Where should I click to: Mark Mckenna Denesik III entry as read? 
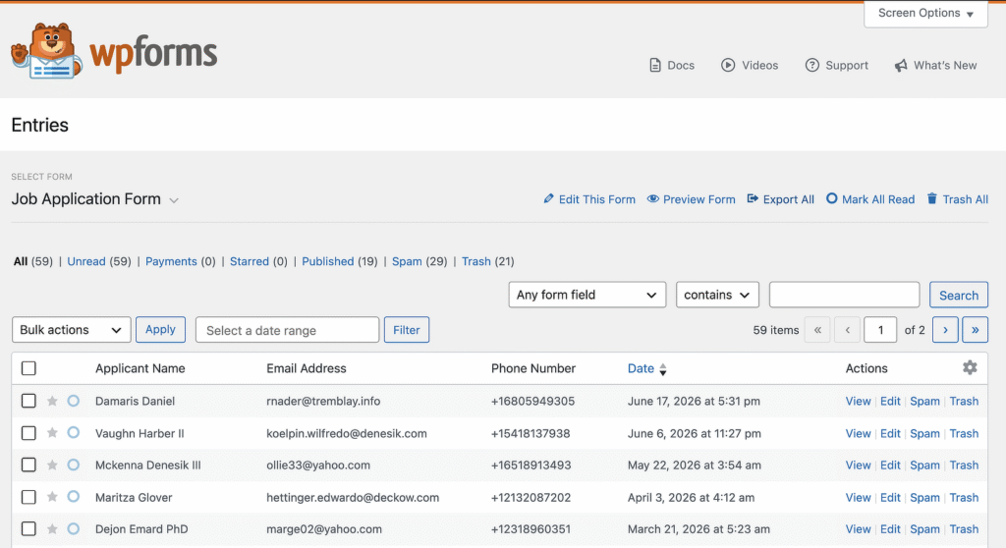[73, 465]
